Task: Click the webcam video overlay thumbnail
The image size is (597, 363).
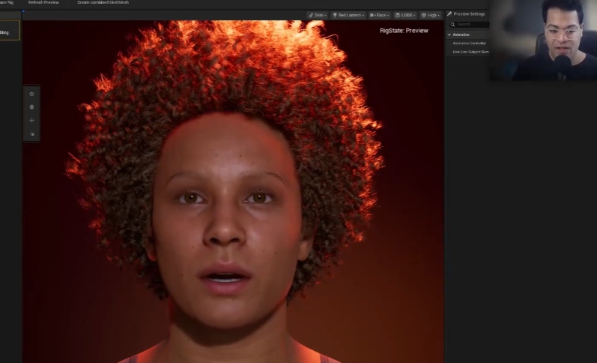Action: click(x=543, y=40)
